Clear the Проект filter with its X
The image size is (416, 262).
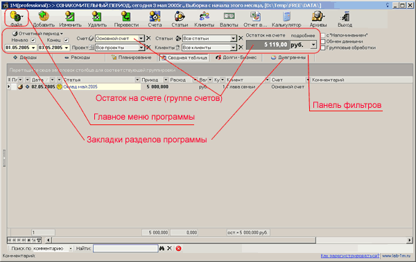pyautogui.click(x=148, y=48)
